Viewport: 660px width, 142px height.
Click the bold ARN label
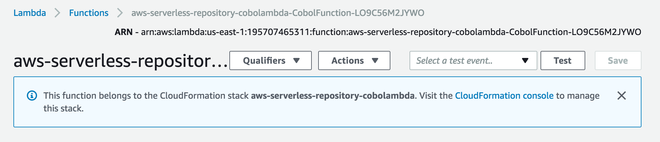coord(124,32)
